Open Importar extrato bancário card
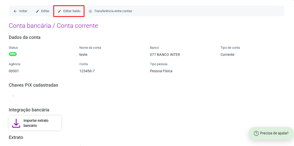This screenshot has height=146, width=294. (x=35, y=123)
